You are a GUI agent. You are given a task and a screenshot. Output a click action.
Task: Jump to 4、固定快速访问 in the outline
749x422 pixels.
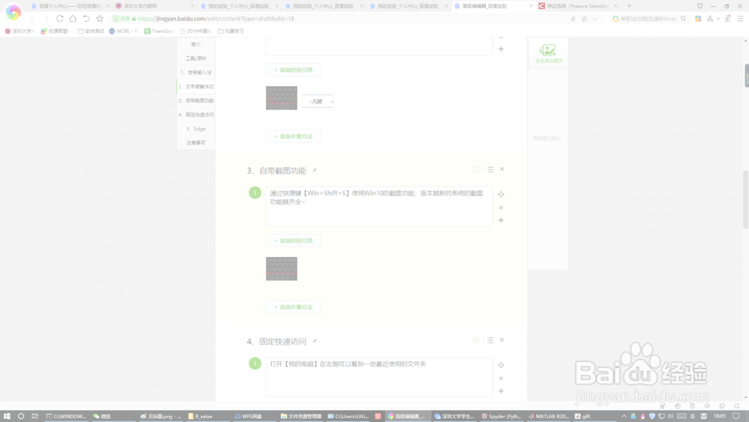[195, 115]
